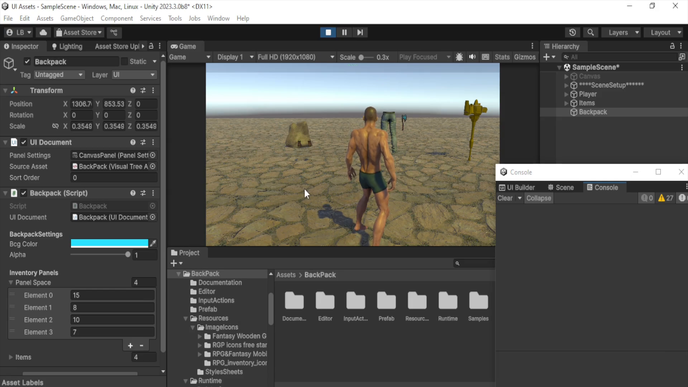Toggle Collapse in Console
This screenshot has height=387, width=688.
click(x=539, y=198)
